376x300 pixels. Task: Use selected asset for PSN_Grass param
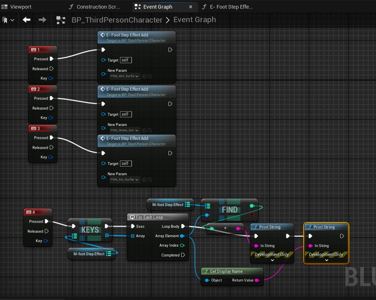pyautogui.click(x=144, y=131)
